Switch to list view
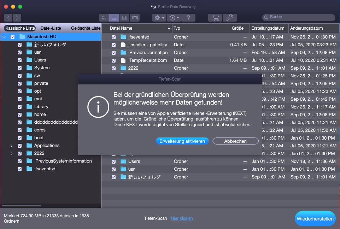Viewport: 340px width, 229px height. [x=114, y=18]
